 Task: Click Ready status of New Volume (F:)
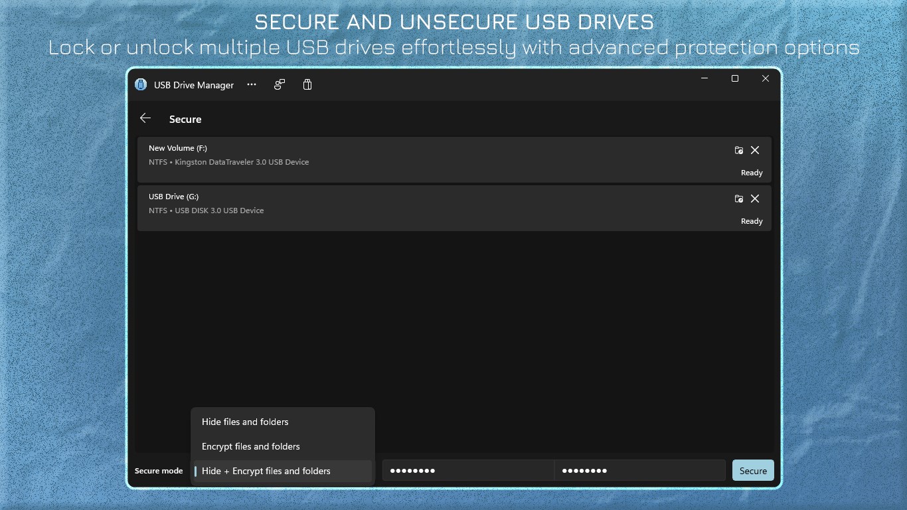[752, 173]
